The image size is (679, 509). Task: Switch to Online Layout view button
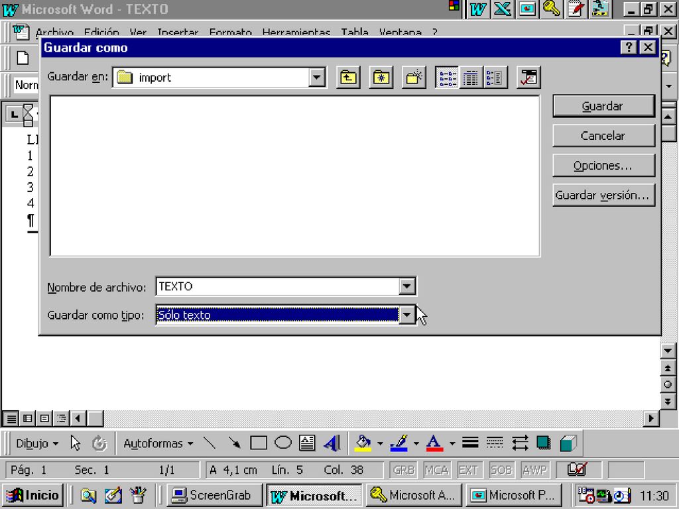(x=28, y=418)
